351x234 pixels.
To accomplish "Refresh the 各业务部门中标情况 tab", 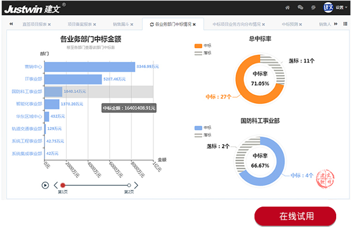I will pyautogui.click(x=152, y=25).
